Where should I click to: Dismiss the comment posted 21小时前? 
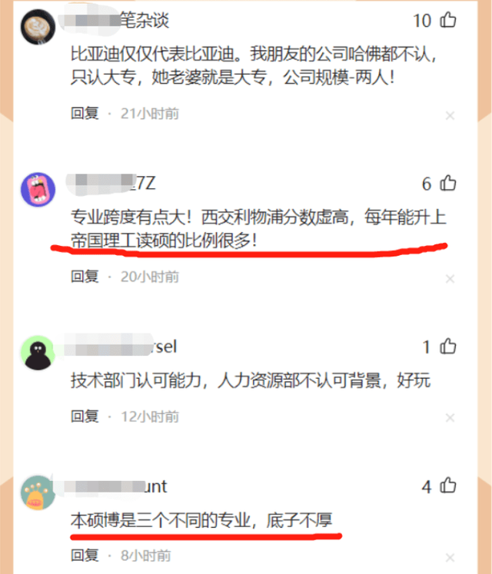click(450, 116)
